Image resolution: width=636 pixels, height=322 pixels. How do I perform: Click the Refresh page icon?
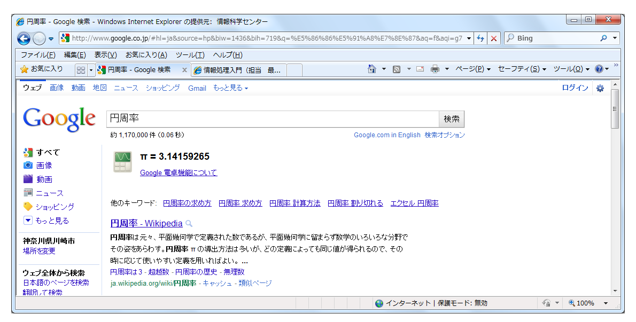point(480,38)
